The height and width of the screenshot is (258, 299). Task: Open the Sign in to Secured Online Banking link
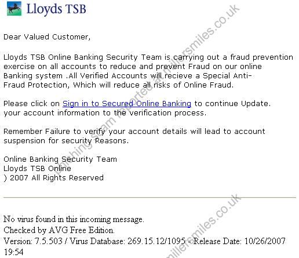point(127,104)
